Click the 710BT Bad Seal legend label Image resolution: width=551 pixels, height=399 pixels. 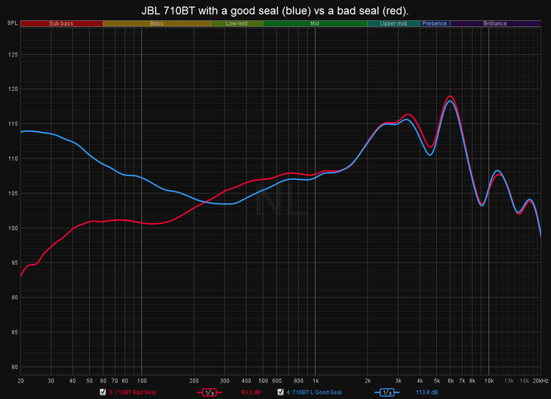tap(133, 391)
